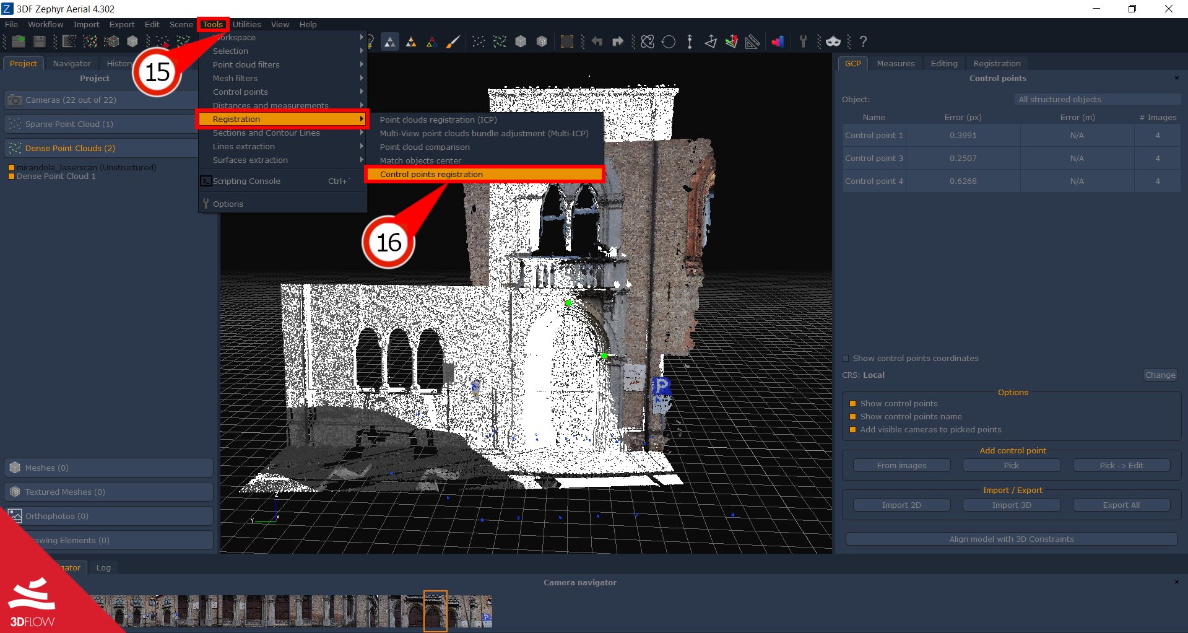Click the Import 3D button

click(x=1011, y=505)
